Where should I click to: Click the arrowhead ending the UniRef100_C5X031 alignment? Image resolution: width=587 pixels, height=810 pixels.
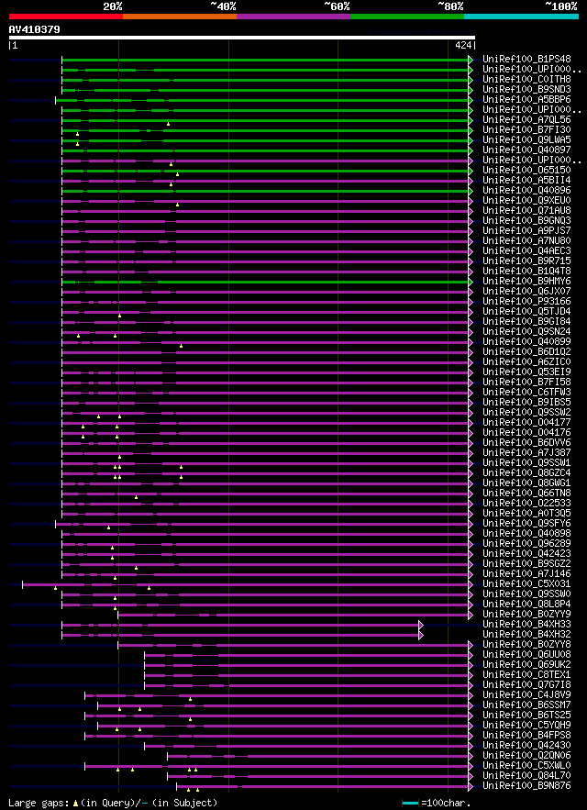471,584
